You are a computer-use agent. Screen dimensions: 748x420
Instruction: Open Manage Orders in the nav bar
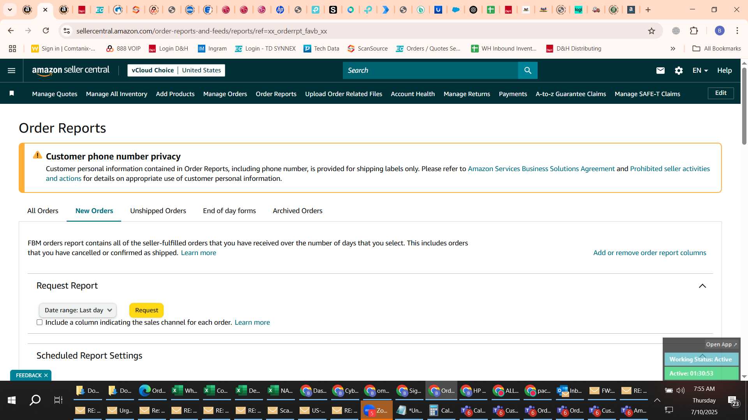(x=225, y=94)
